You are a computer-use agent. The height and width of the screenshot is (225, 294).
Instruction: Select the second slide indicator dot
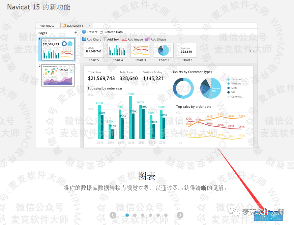coord(135,215)
